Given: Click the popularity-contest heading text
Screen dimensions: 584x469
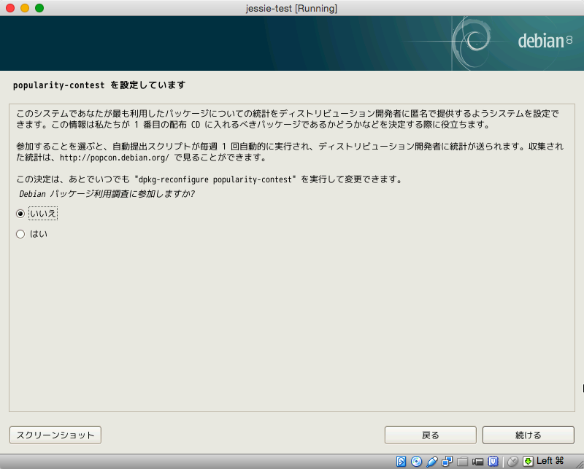Looking at the screenshot, I should (x=99, y=85).
